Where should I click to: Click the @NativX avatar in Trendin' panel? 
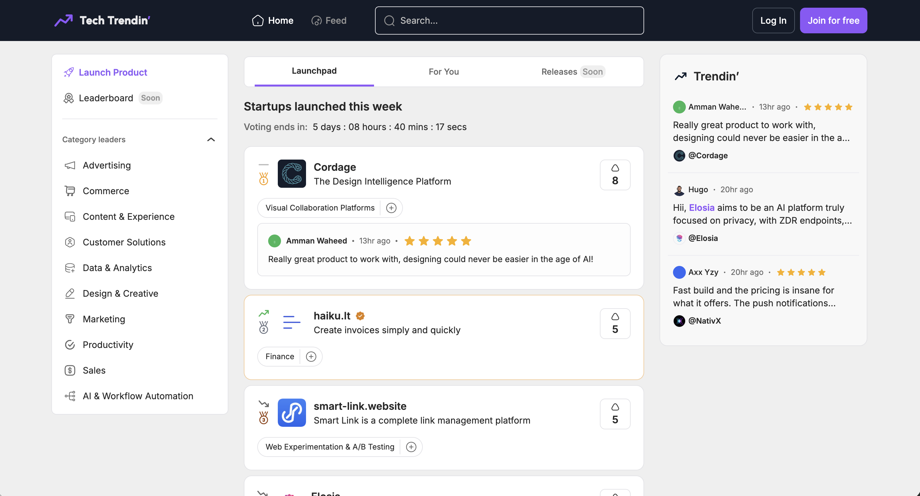point(679,321)
